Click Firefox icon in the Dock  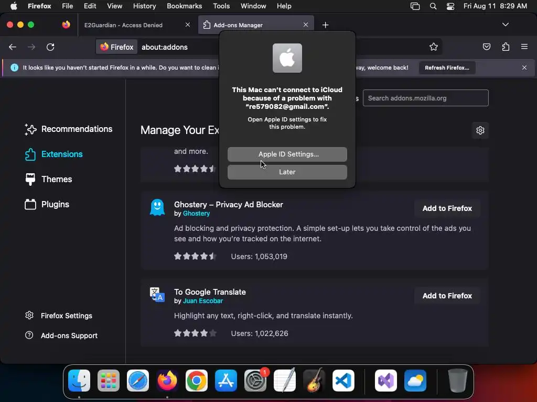point(167,381)
